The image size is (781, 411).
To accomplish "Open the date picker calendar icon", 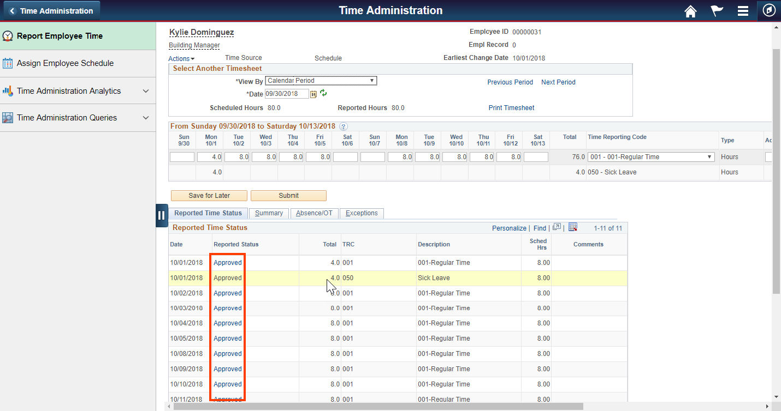I will [312, 94].
